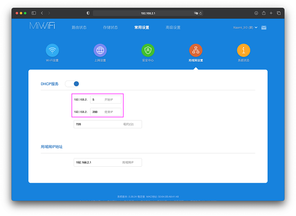Click the lease time field showing 720

108,124
